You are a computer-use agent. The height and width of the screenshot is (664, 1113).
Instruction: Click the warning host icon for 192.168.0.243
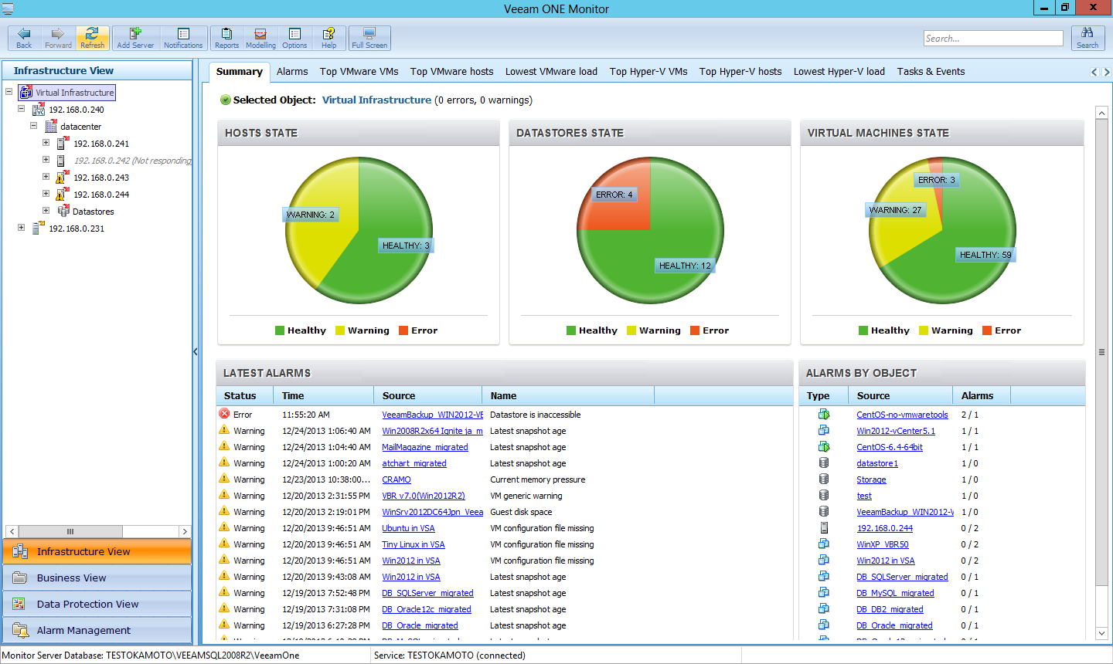click(x=63, y=177)
